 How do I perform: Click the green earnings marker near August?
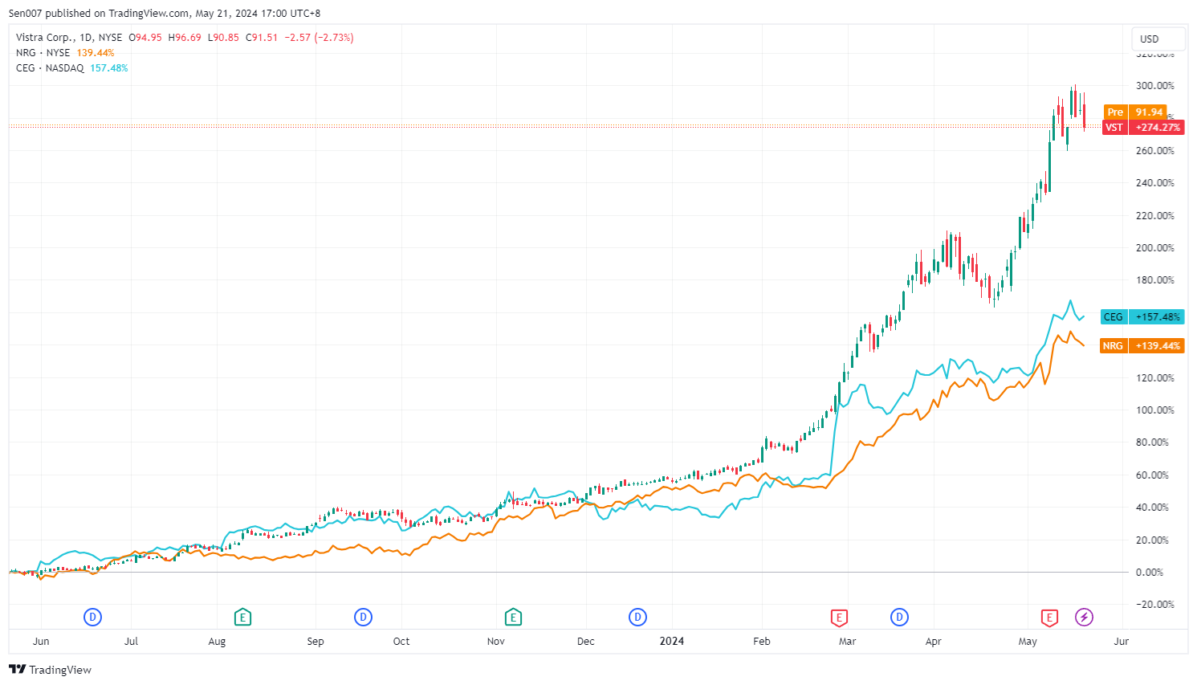click(242, 617)
